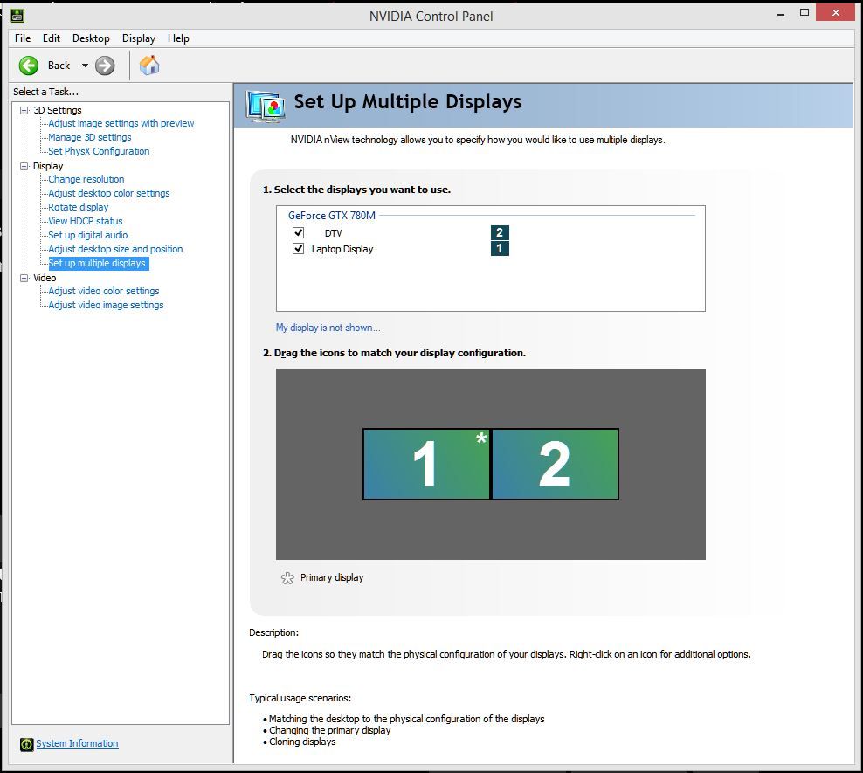Select the 3D Settings category label

click(58, 110)
